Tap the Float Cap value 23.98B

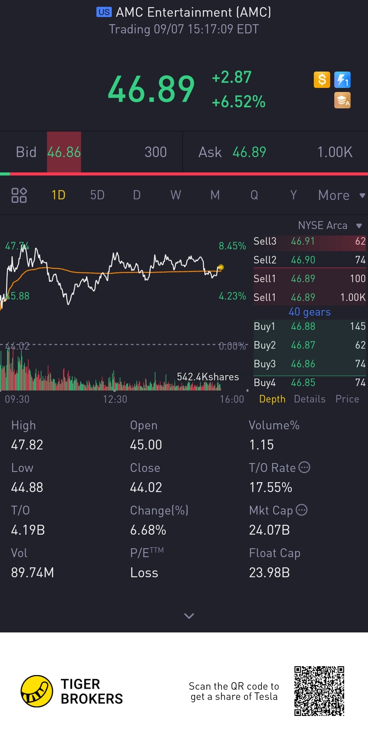click(270, 572)
